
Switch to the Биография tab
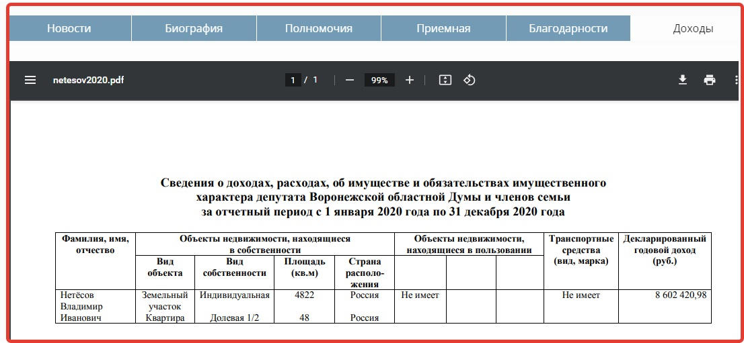point(194,28)
